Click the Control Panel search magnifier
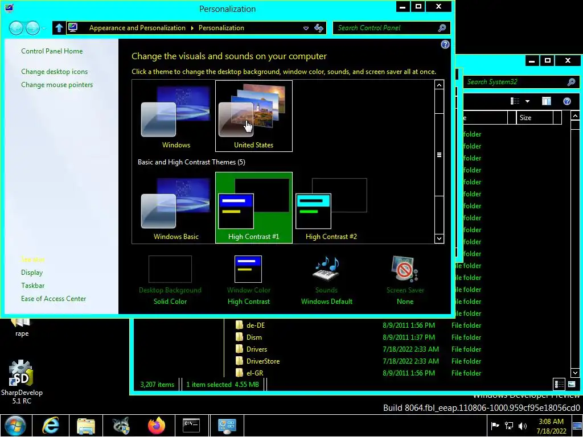Image resolution: width=583 pixels, height=437 pixels. [442, 28]
